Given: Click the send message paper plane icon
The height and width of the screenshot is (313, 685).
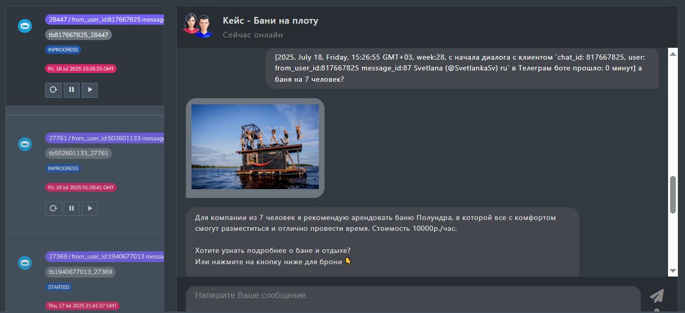Looking at the screenshot, I should click(x=657, y=296).
